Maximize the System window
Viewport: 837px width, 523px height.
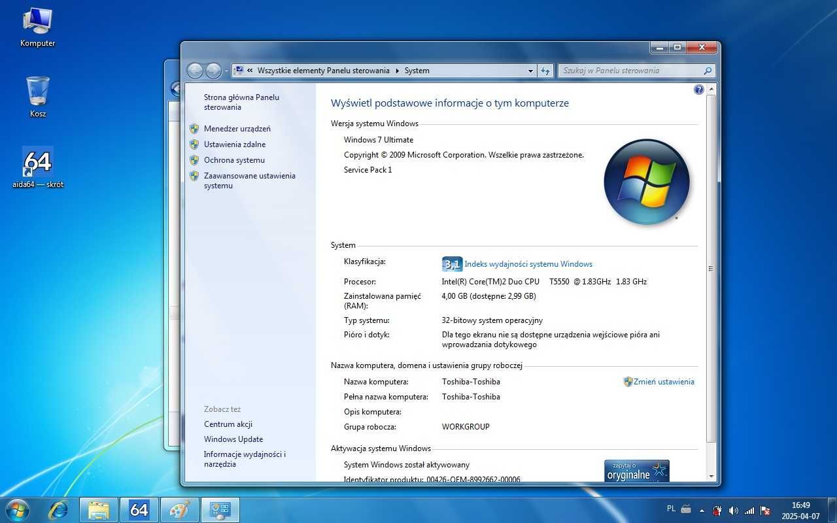tap(677, 47)
